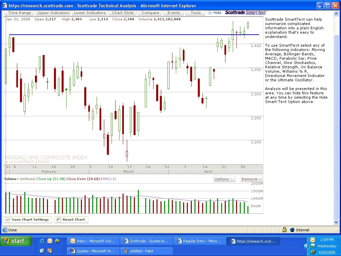Click the Volume 1,411,102,800 readout
The image size is (341, 256).
point(160,19)
